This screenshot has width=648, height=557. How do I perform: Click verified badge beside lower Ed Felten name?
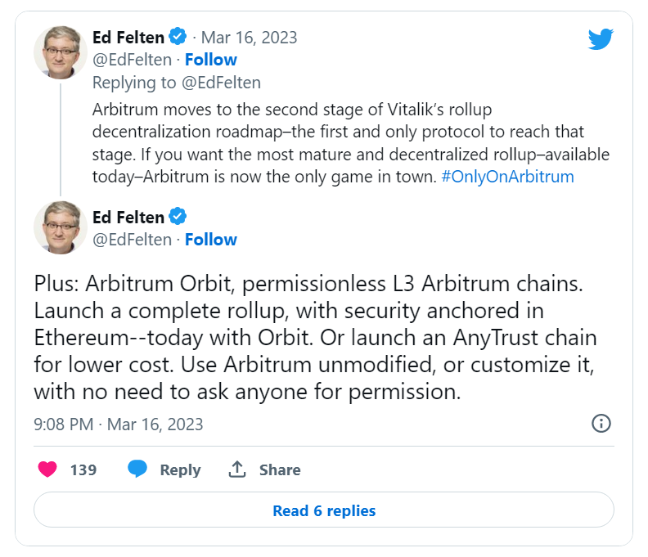(178, 217)
